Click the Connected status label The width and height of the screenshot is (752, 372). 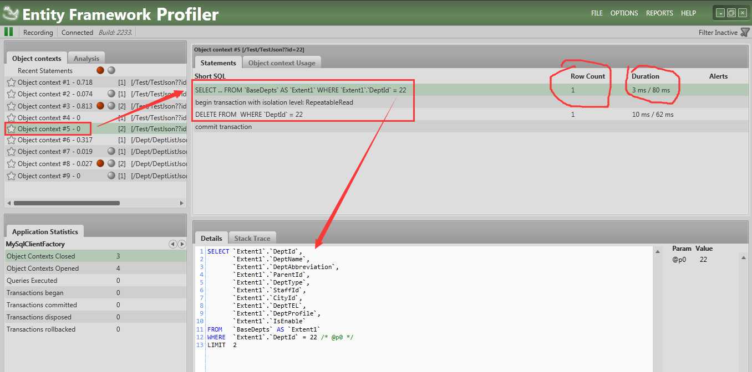point(77,33)
